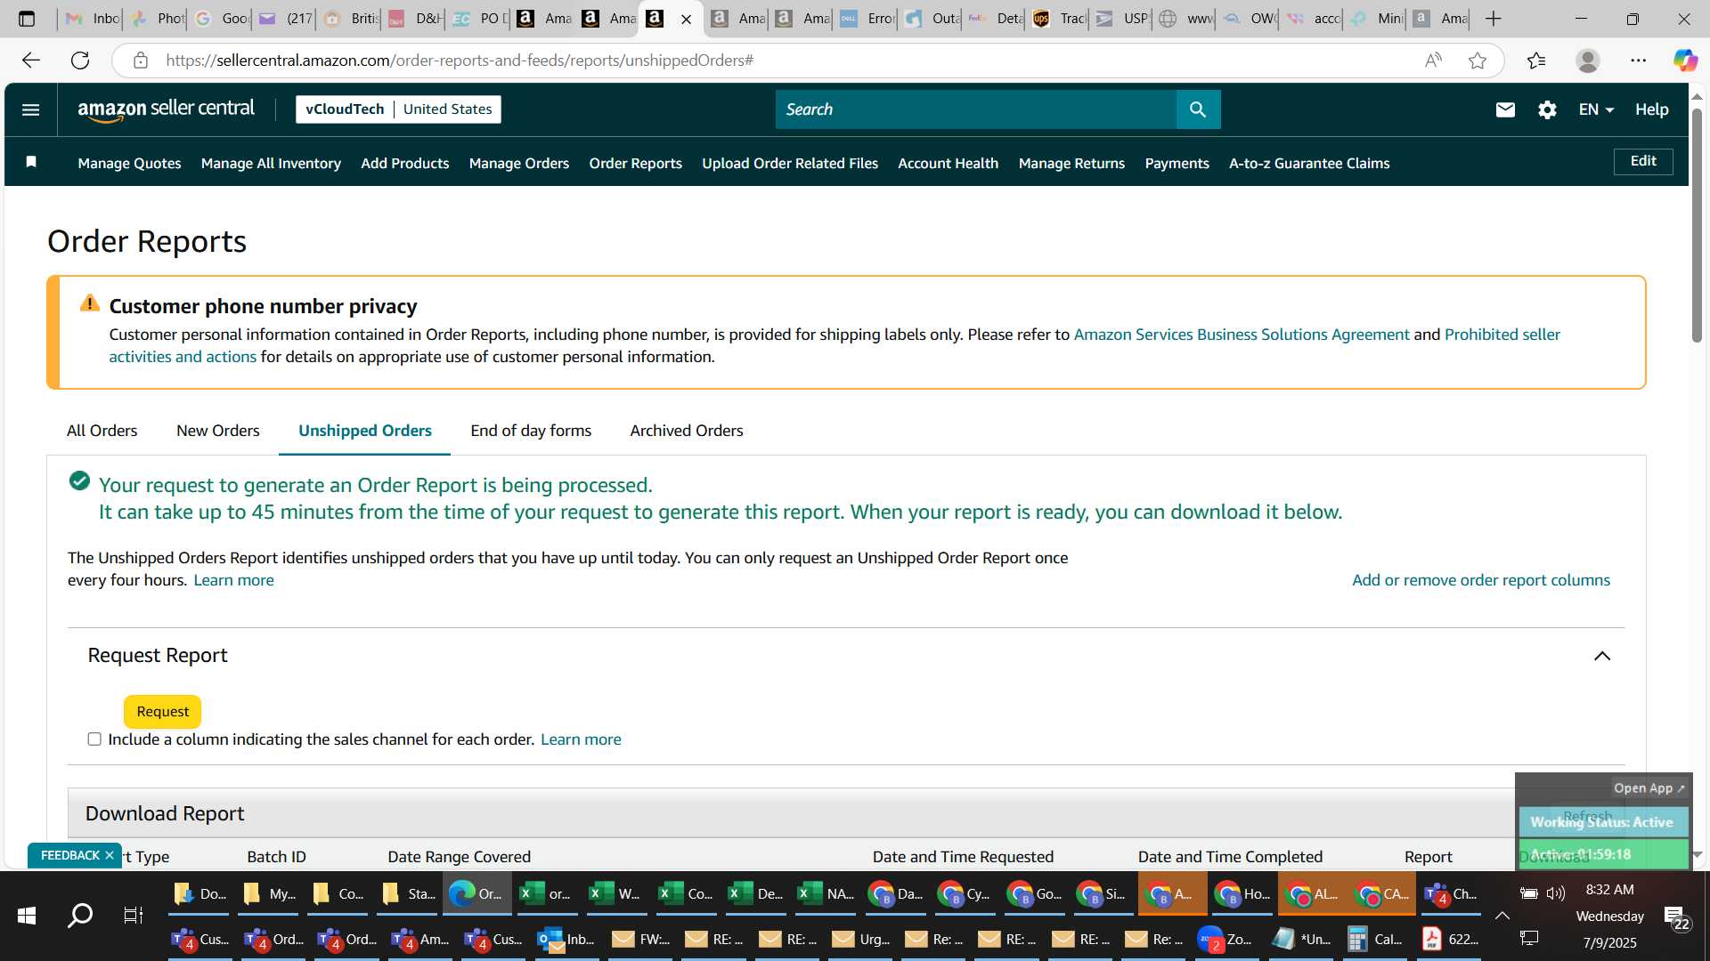The height and width of the screenshot is (961, 1710).
Task: Open the Help link in header
Action: (x=1651, y=109)
